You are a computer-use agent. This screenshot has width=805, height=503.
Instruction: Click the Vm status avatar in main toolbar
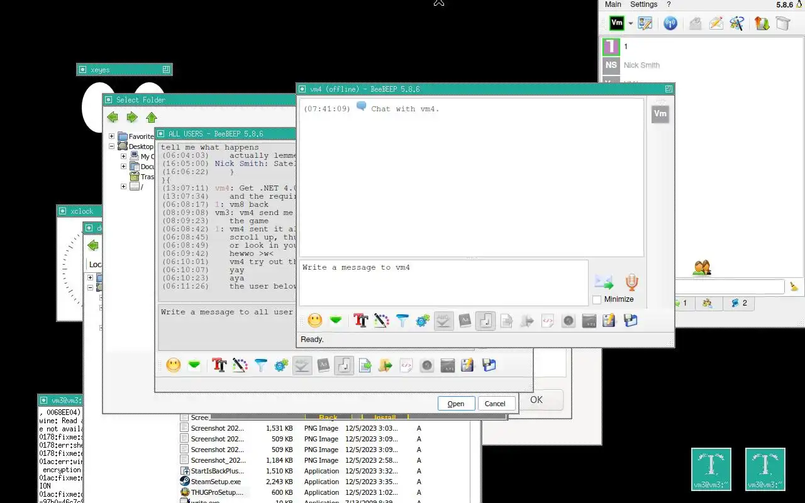[617, 23]
